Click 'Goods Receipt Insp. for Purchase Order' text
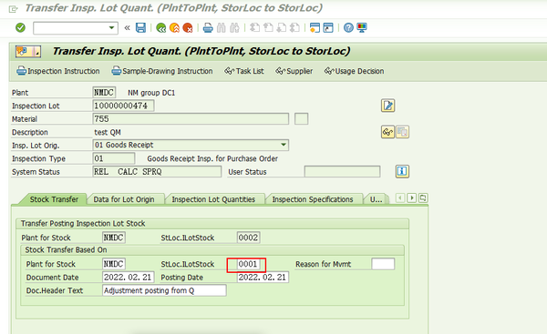Screen dimensions: 547x334 click(x=212, y=159)
